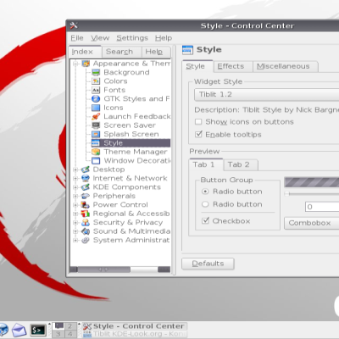Click the Sound & Multimedia speaker icon

[x=86, y=231]
